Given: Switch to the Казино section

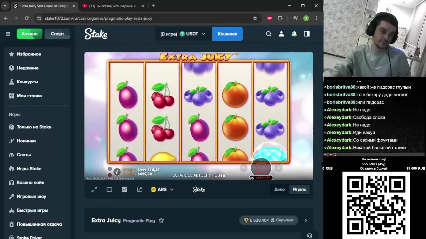Looking at the screenshot, I should (30, 34).
